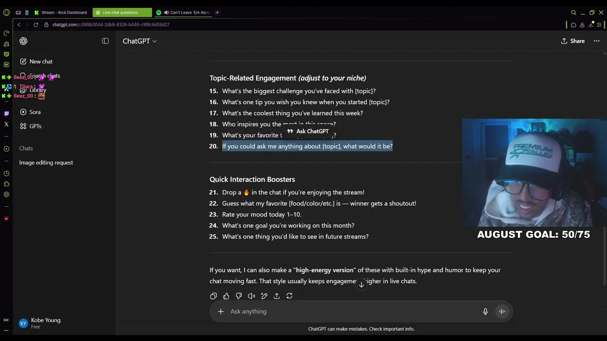Viewport: 607px width, 341px height.
Task: Open browser sidebar settings gear
Action: [6, 195]
